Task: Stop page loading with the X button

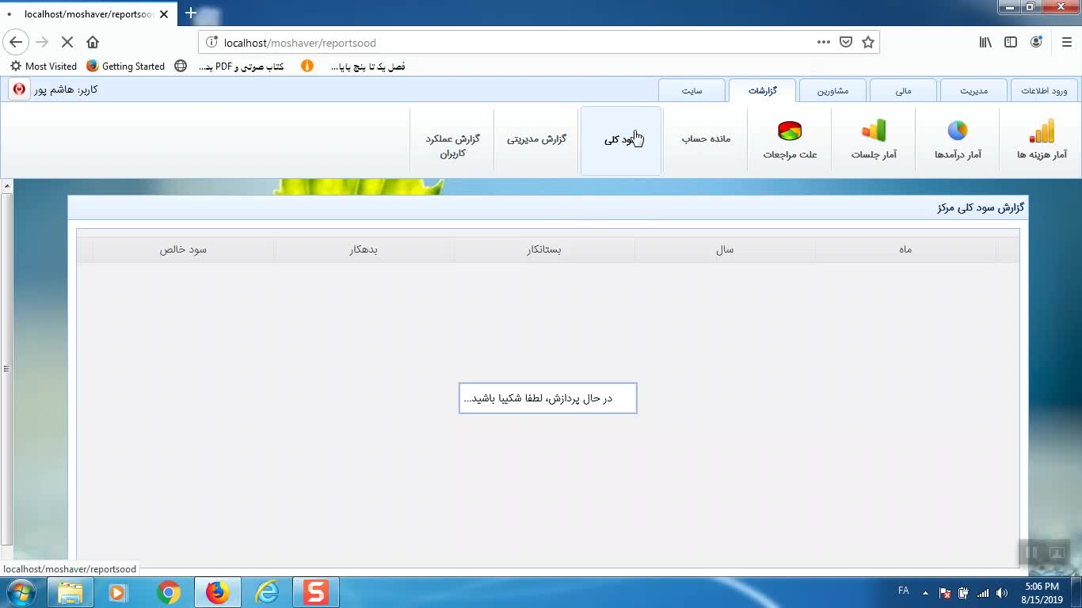Action: [x=67, y=43]
